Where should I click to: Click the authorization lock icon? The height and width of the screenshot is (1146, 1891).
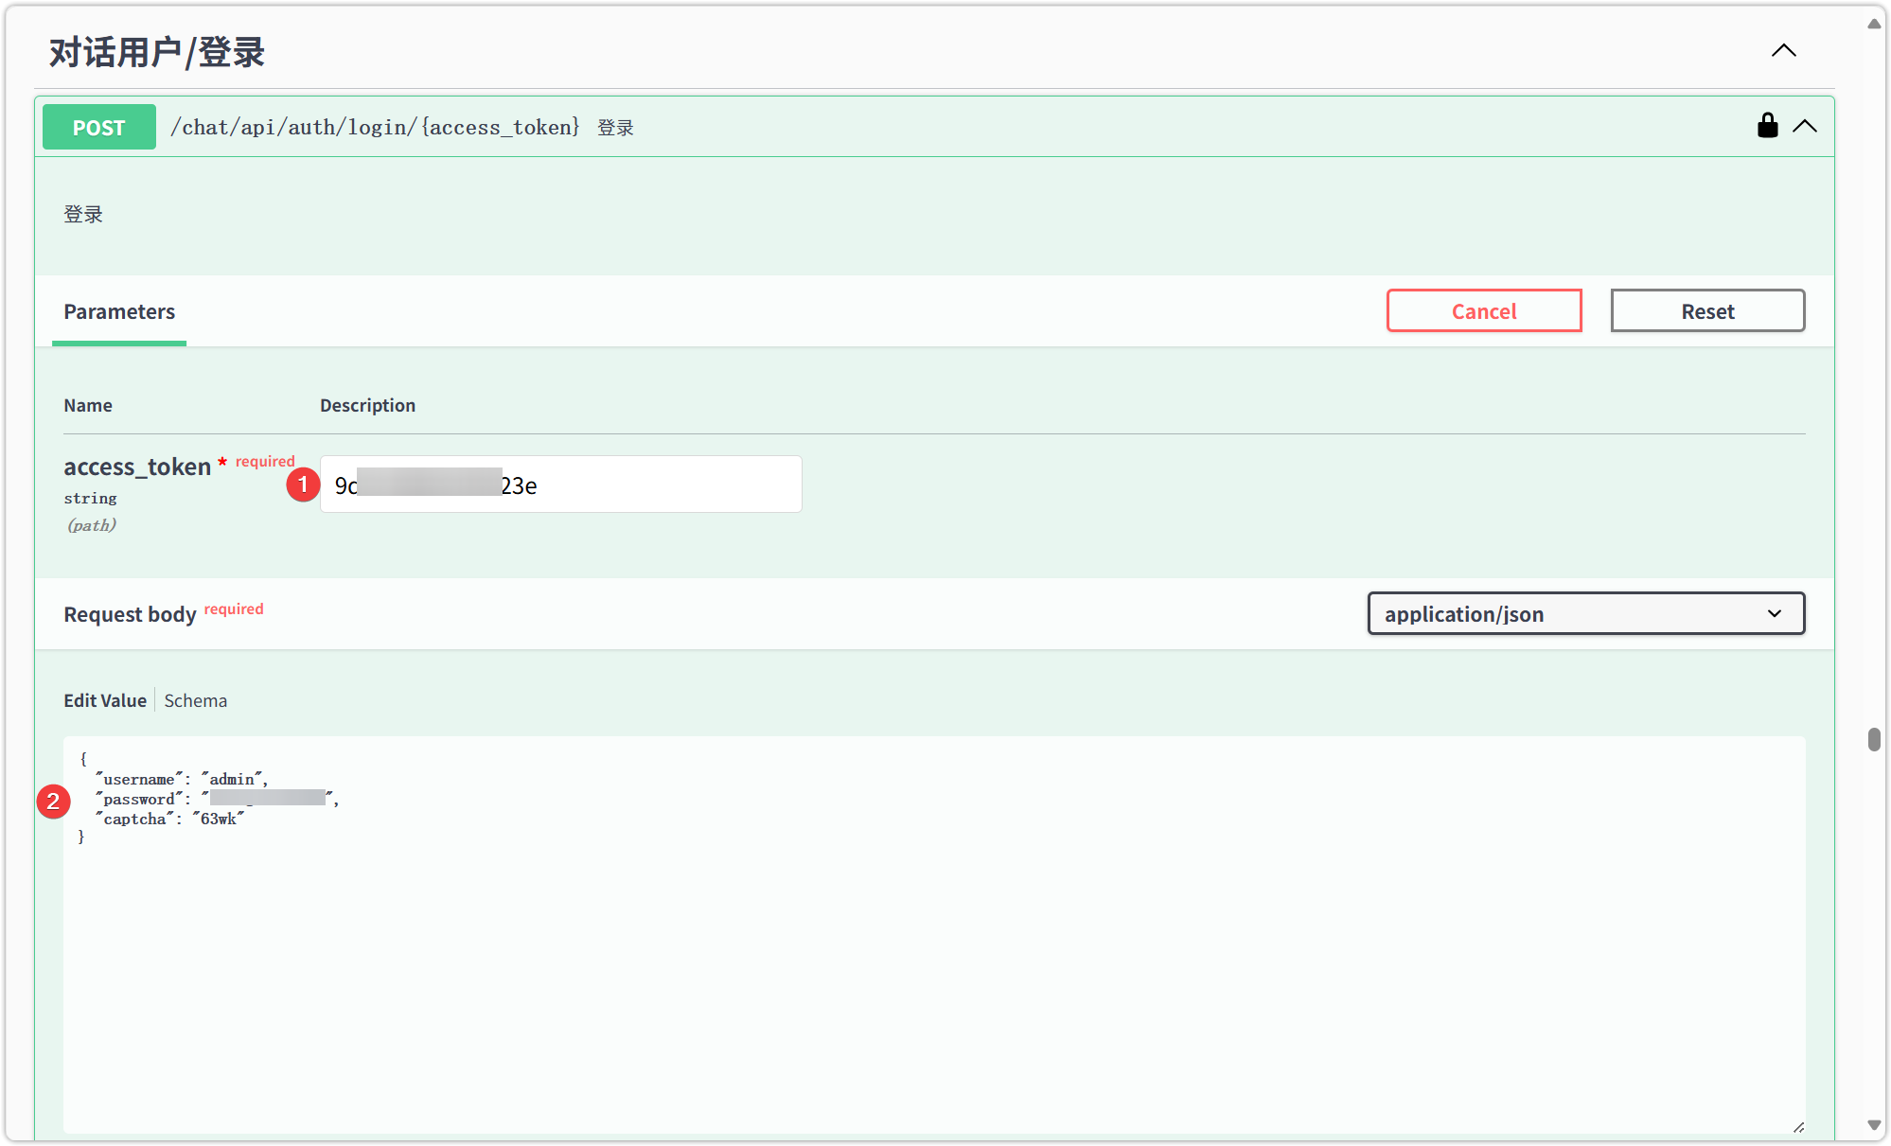[x=1767, y=126]
